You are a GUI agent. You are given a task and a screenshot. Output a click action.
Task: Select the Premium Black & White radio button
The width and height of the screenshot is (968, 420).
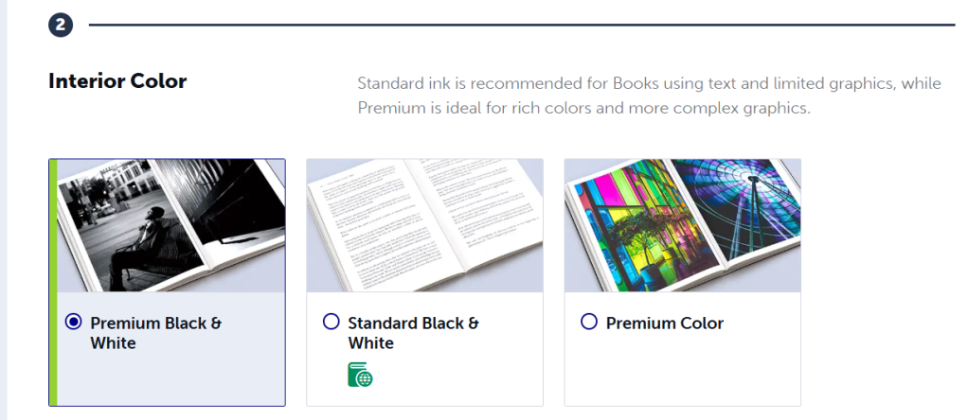tap(73, 323)
